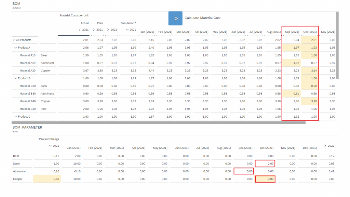Click the horizontal scrollbar below the BOM table

(x=159, y=123)
